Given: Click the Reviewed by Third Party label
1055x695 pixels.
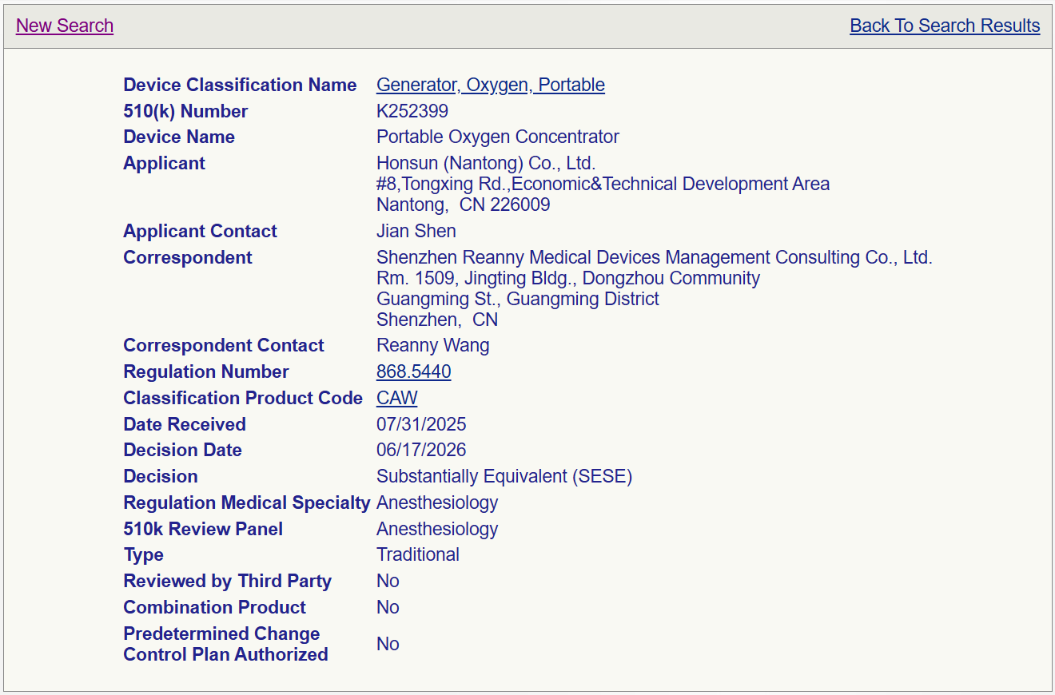Looking at the screenshot, I should [227, 581].
